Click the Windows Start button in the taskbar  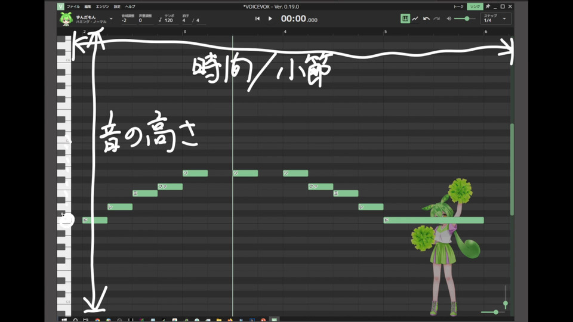pos(64,320)
